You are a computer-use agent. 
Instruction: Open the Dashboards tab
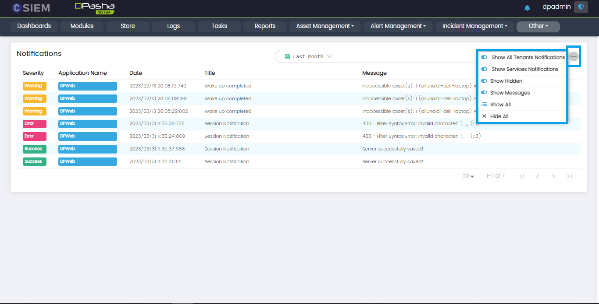tap(34, 26)
